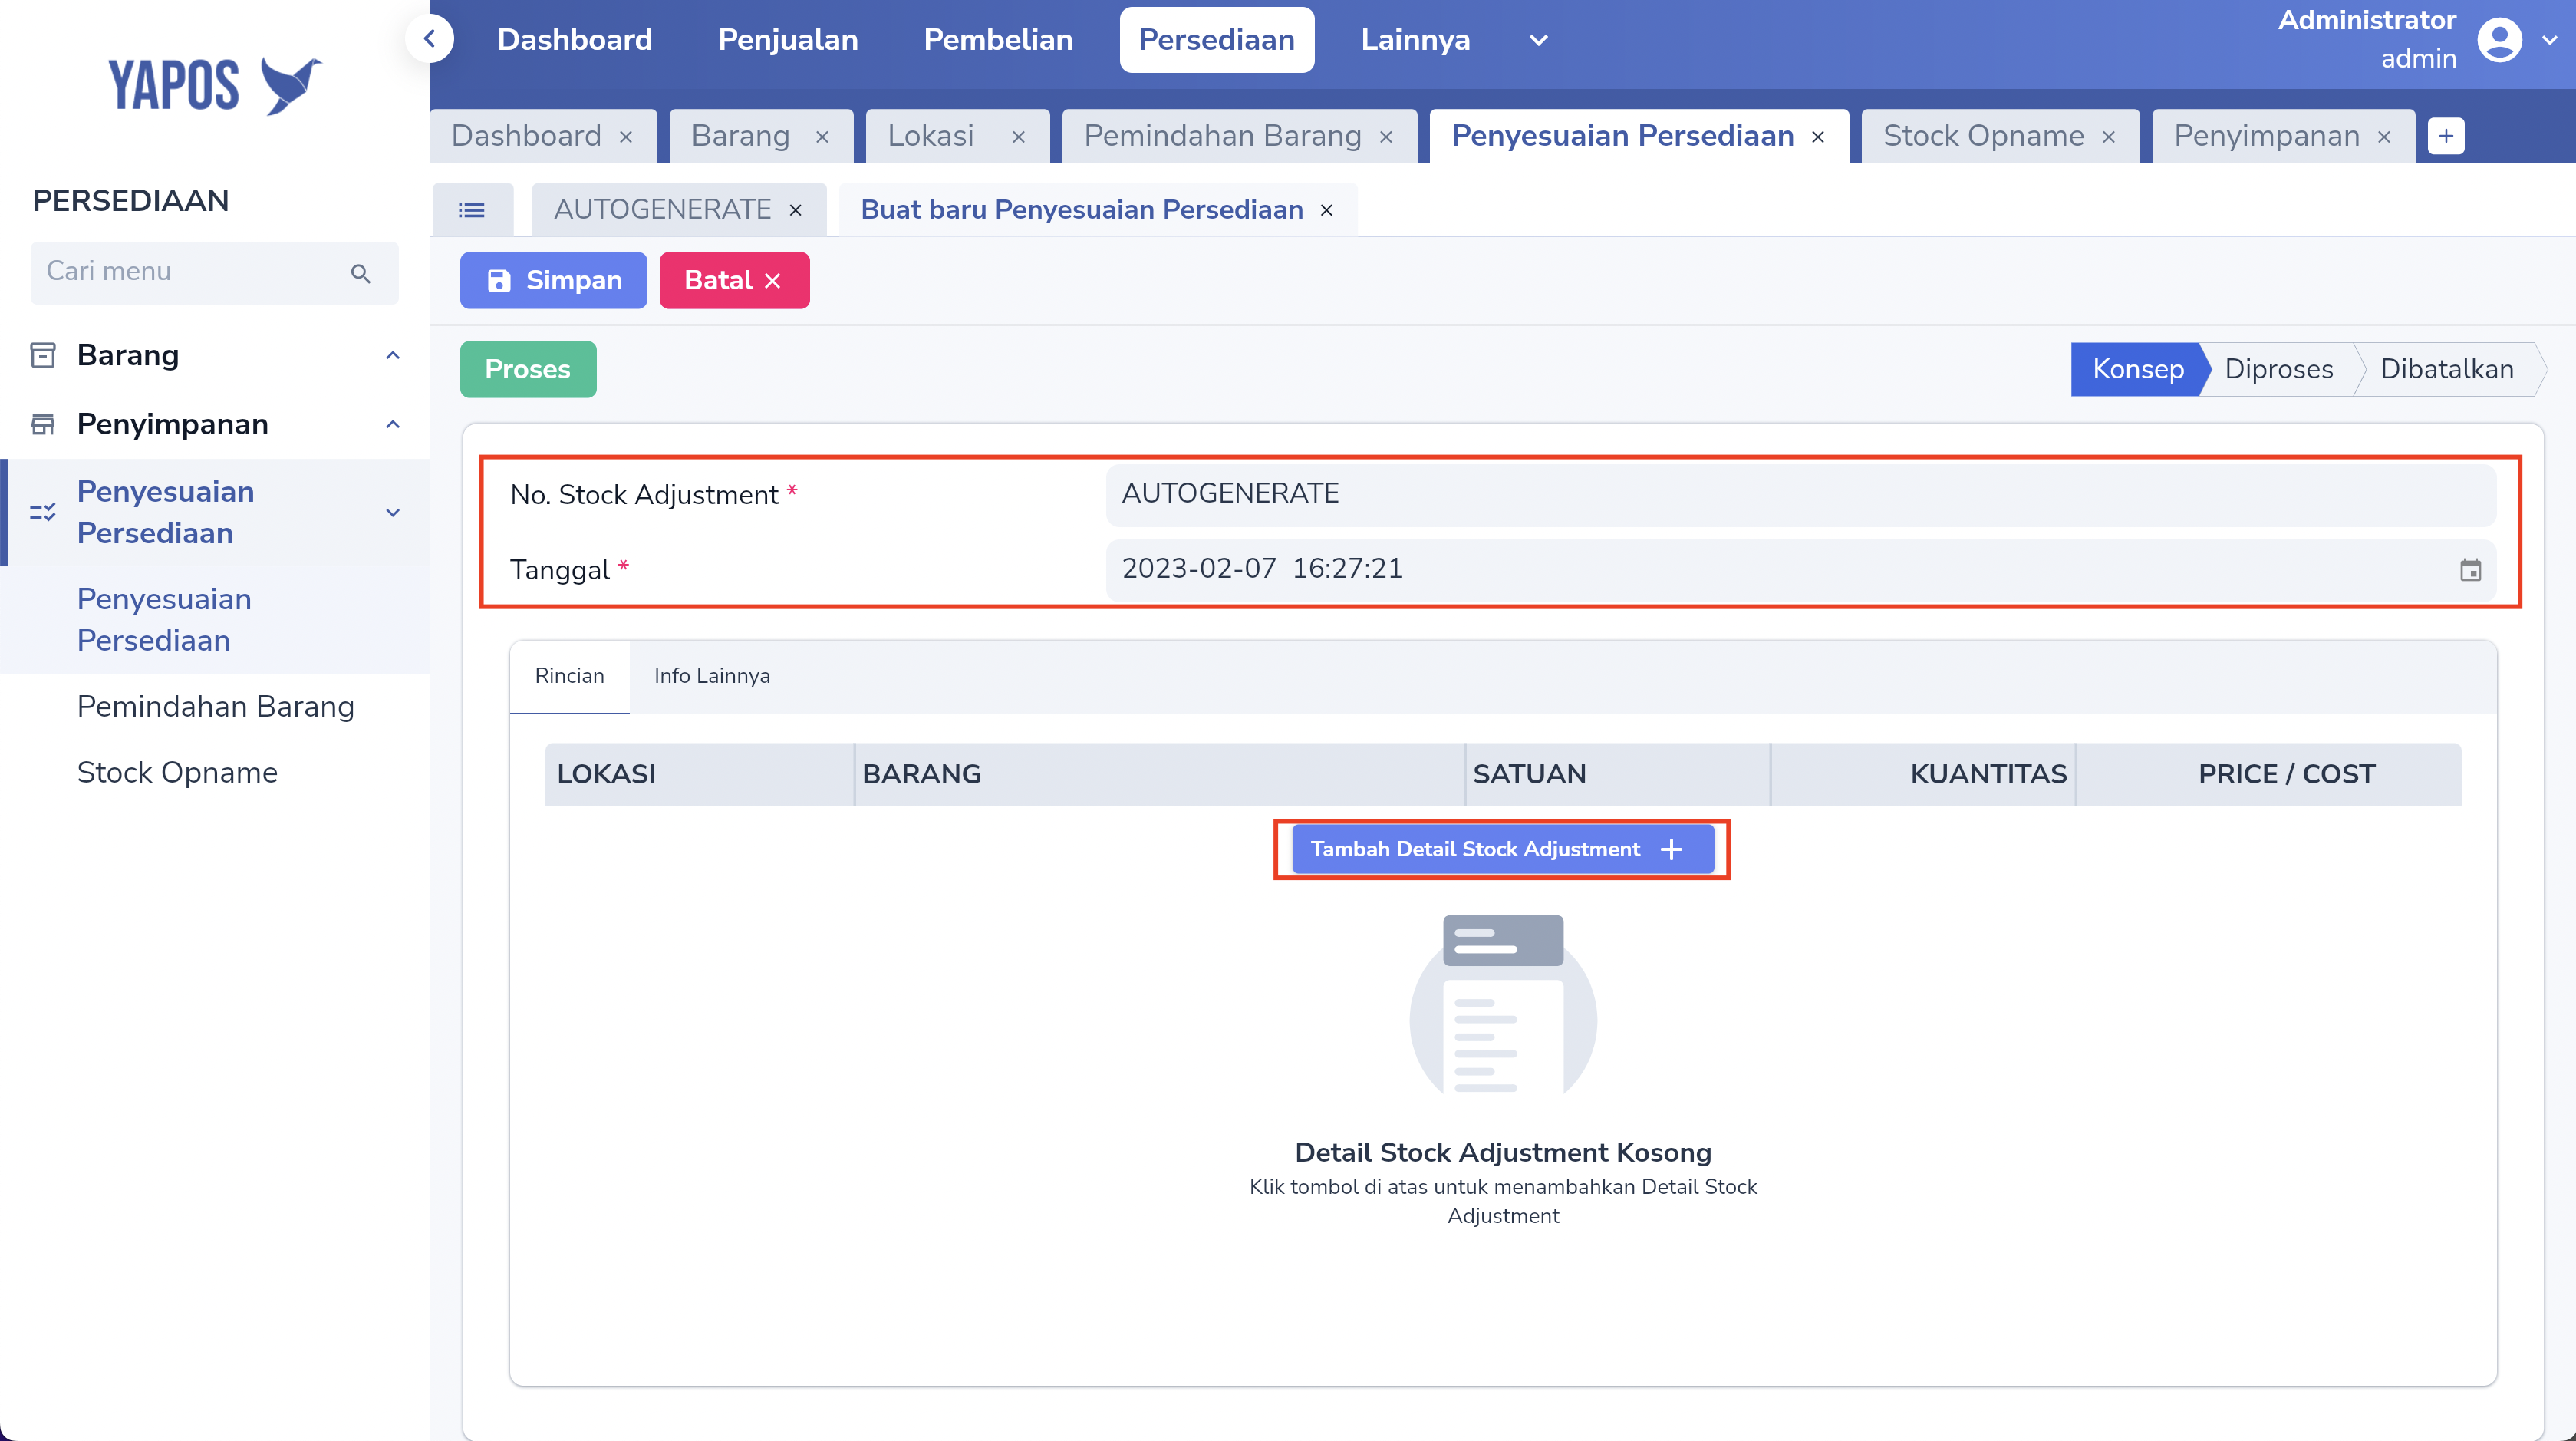Viewport: 2576px width, 1441px height.
Task: Select the AUTOGENERATE sub-tab
Action: point(662,210)
